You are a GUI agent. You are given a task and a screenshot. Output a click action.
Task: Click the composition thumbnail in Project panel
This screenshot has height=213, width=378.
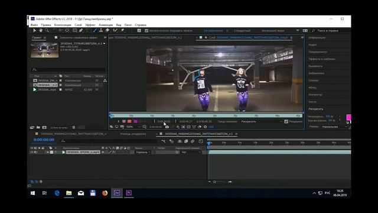tap(45, 50)
